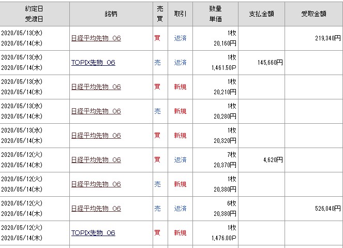Open the TOPIX先物 06 link priced 1,476.00P

(x=93, y=232)
